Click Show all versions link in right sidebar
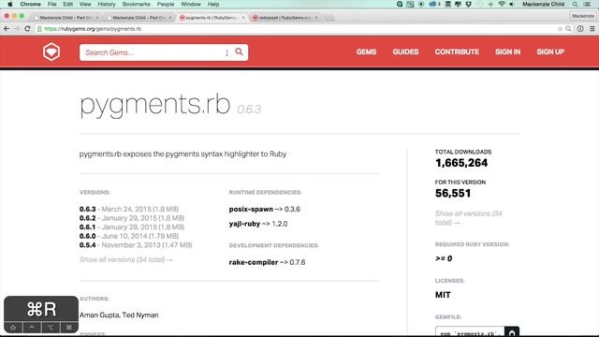The height and width of the screenshot is (337, 599). 469,218
